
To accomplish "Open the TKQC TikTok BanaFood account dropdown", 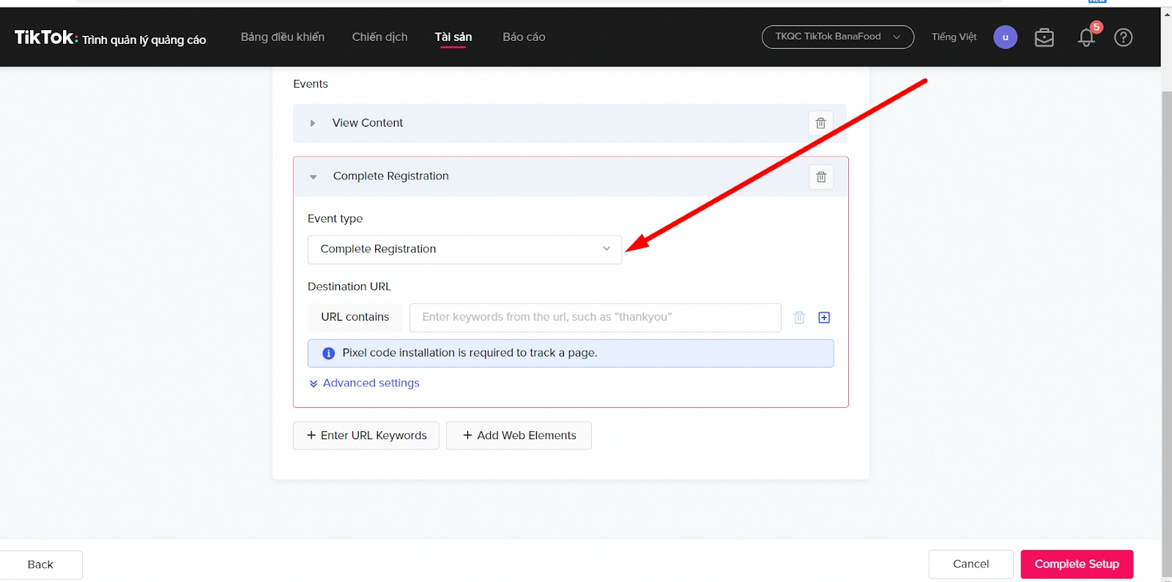I will coord(837,37).
